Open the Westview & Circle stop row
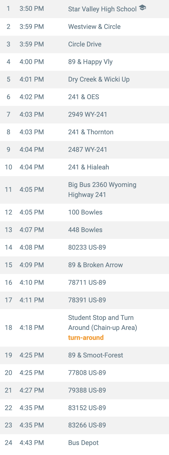This screenshot has height=455, width=169. (x=84, y=27)
